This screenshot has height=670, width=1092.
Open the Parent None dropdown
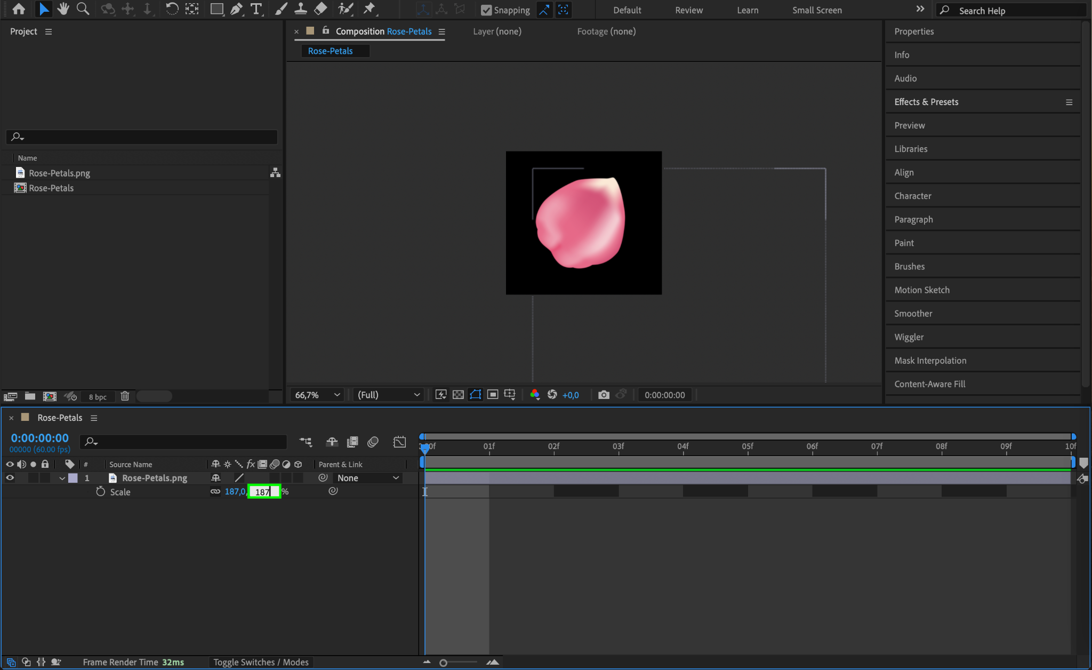tap(367, 478)
